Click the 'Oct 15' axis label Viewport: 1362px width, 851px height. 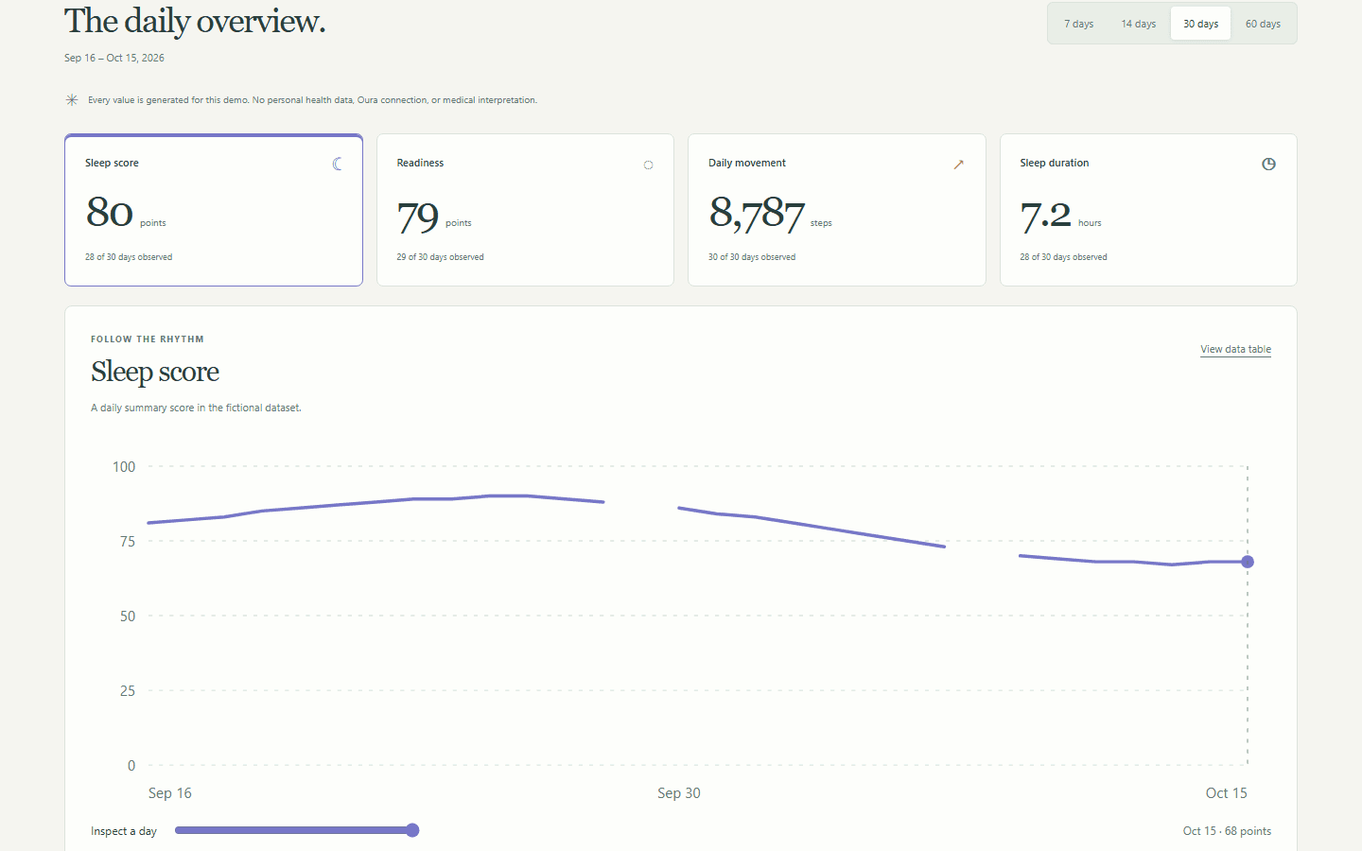click(1227, 793)
